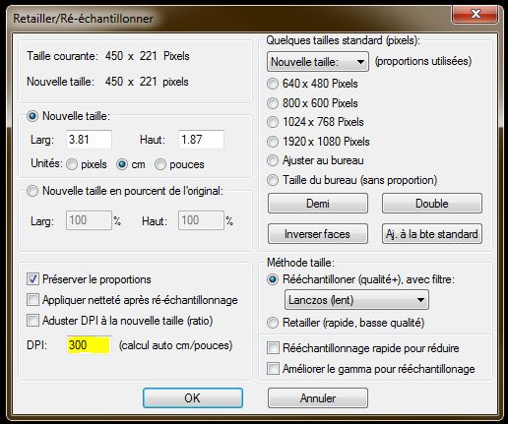Screen dimensions: 508x424
Task: Click the (proportions utilisées) text
Action: 423,61
